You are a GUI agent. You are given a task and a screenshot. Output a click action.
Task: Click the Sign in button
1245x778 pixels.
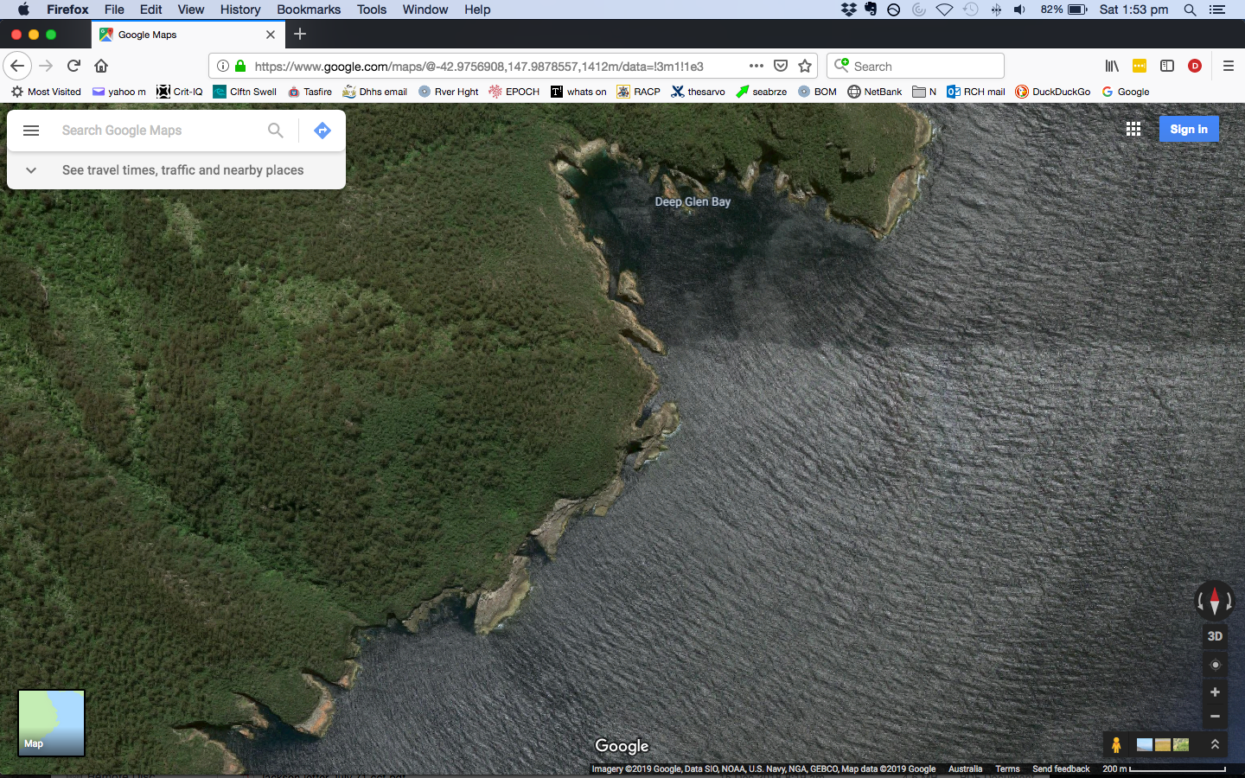coord(1189,129)
